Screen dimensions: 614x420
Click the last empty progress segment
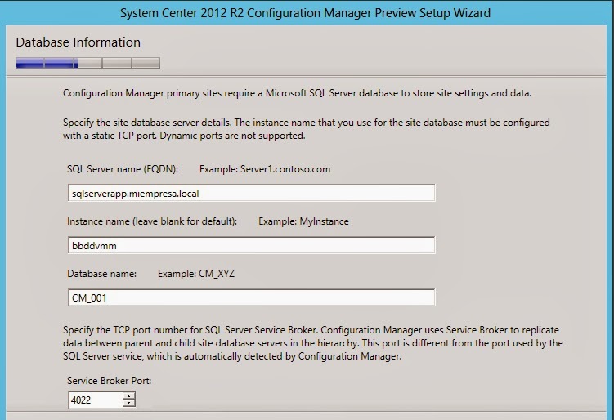coord(146,62)
